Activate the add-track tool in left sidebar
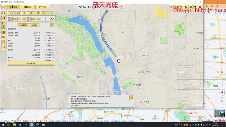This screenshot has width=226, height=127. [3, 18]
